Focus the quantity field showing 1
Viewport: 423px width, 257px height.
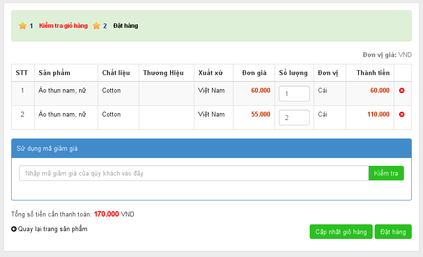click(294, 94)
